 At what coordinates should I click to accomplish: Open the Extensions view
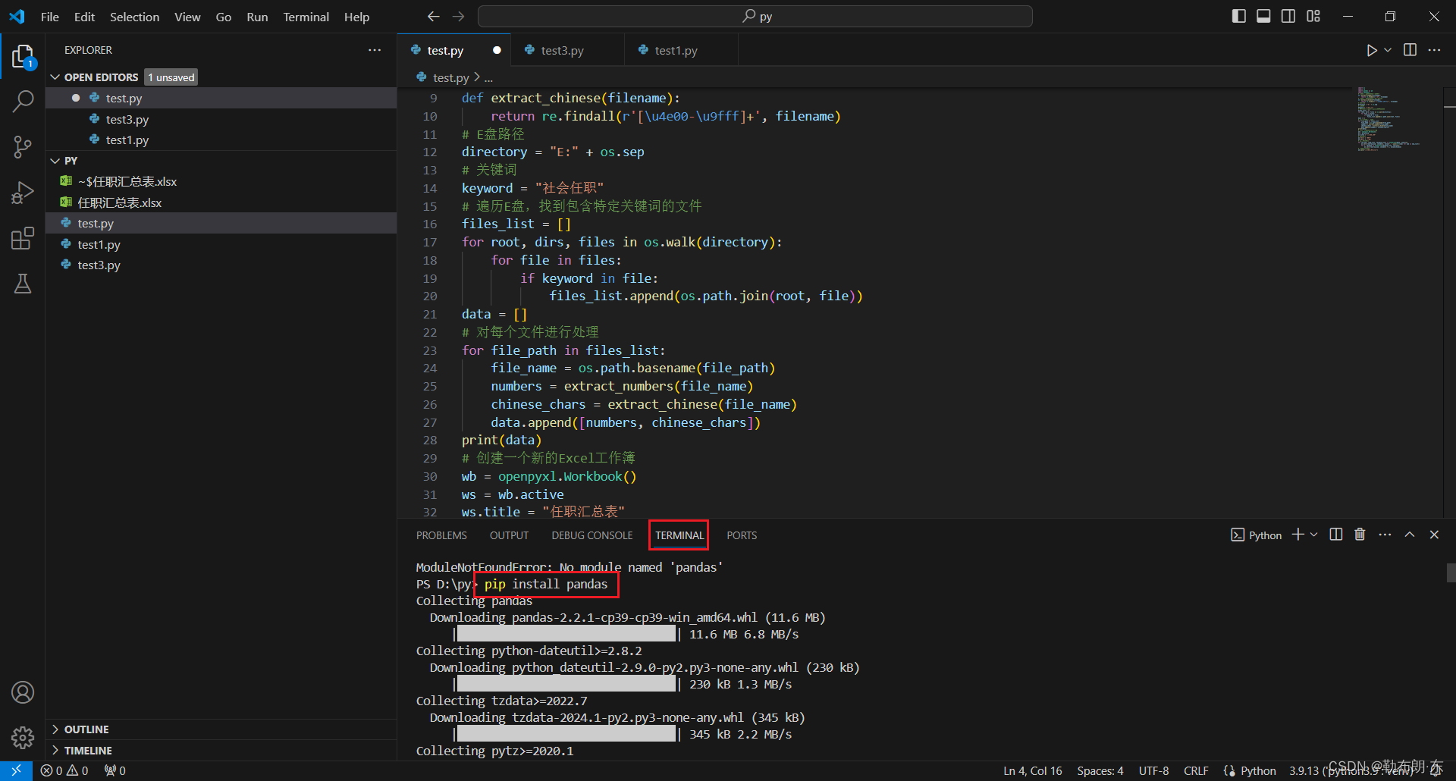23,238
